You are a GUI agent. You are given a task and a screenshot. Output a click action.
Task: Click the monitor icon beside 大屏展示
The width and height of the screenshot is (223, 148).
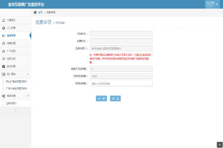point(4,20)
